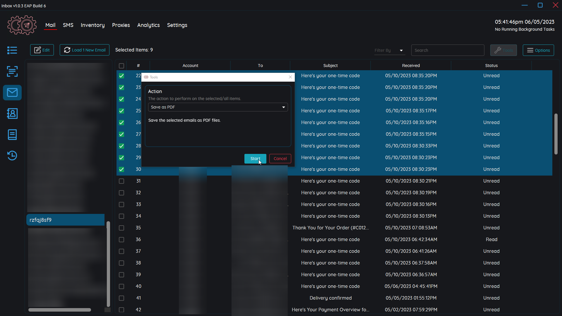Check the checkbox for row 38
Screen dimensions: 562x316
coord(121,263)
